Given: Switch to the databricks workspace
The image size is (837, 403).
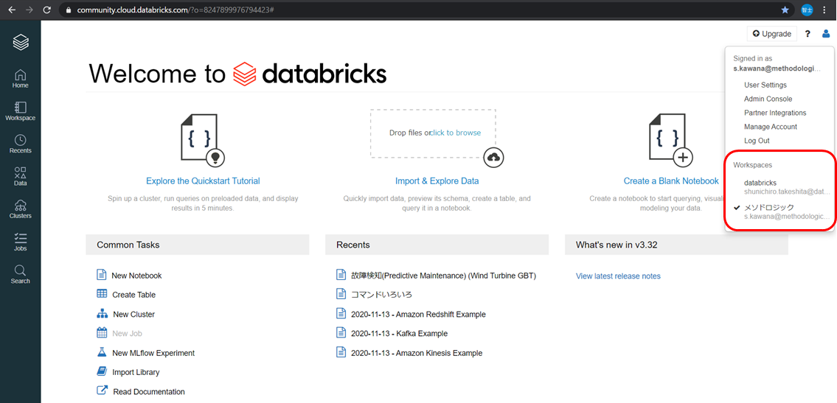Looking at the screenshot, I should [x=760, y=183].
